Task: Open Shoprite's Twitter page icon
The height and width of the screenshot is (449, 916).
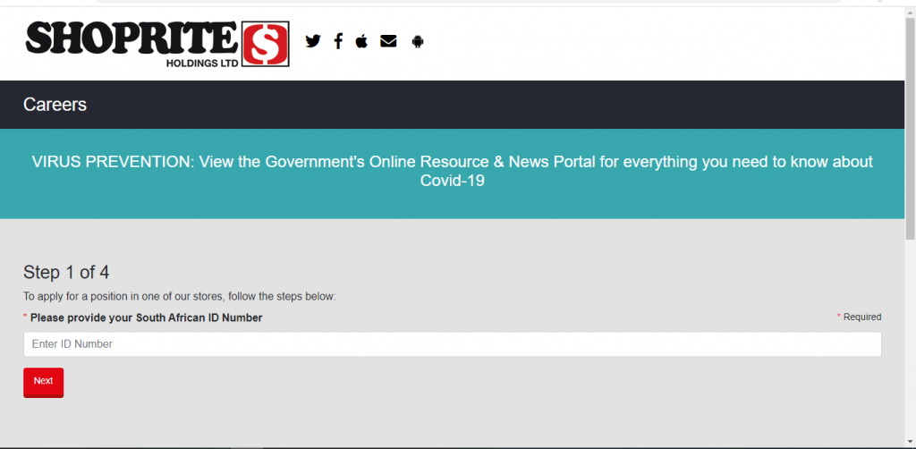Action: click(312, 40)
